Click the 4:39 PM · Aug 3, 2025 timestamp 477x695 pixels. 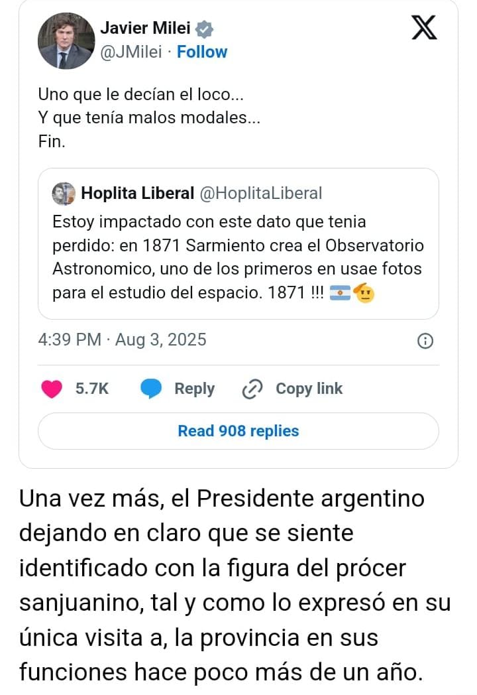point(123,340)
